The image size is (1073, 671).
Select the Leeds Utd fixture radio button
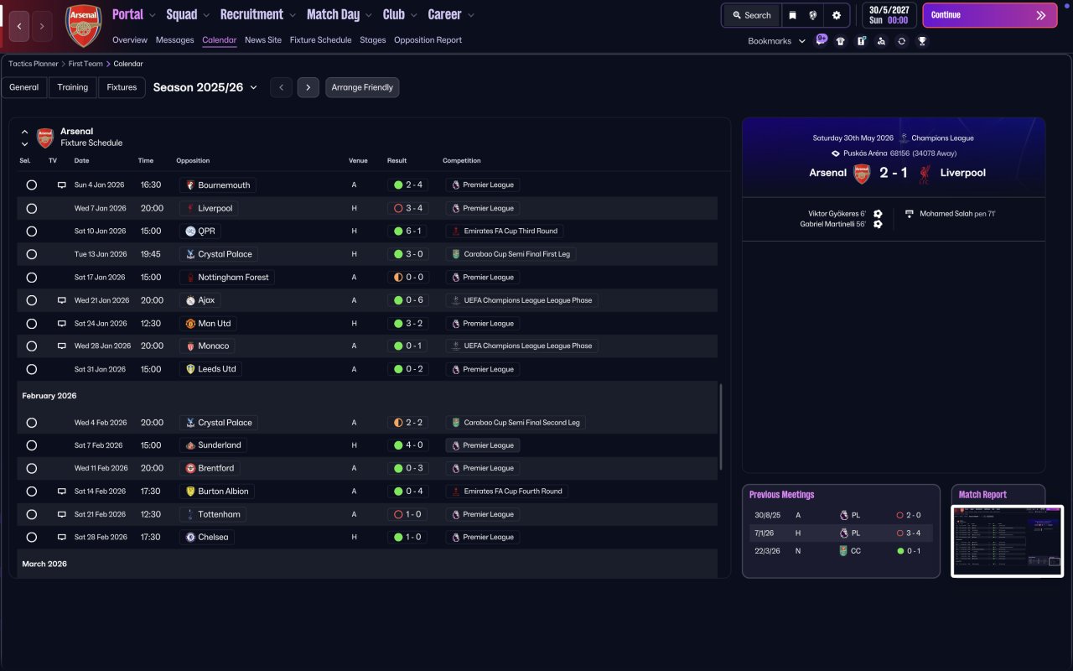pos(31,369)
